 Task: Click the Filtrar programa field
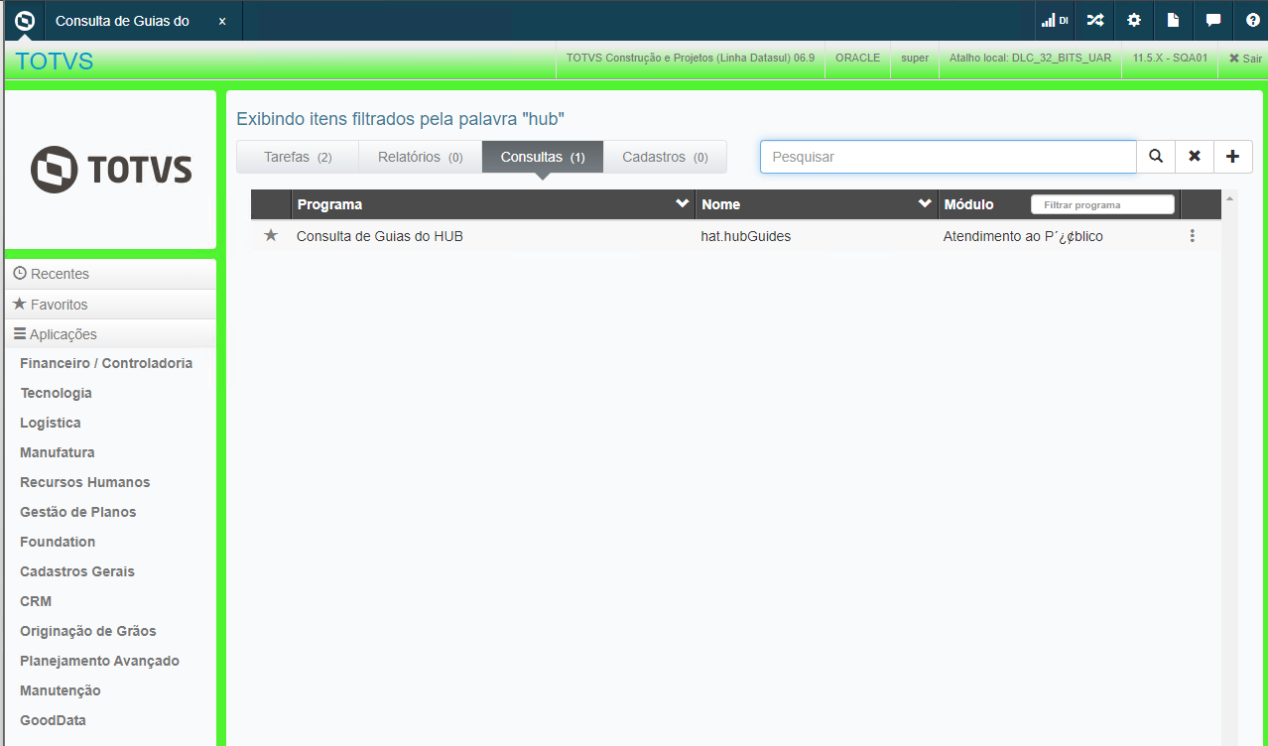tap(1102, 204)
